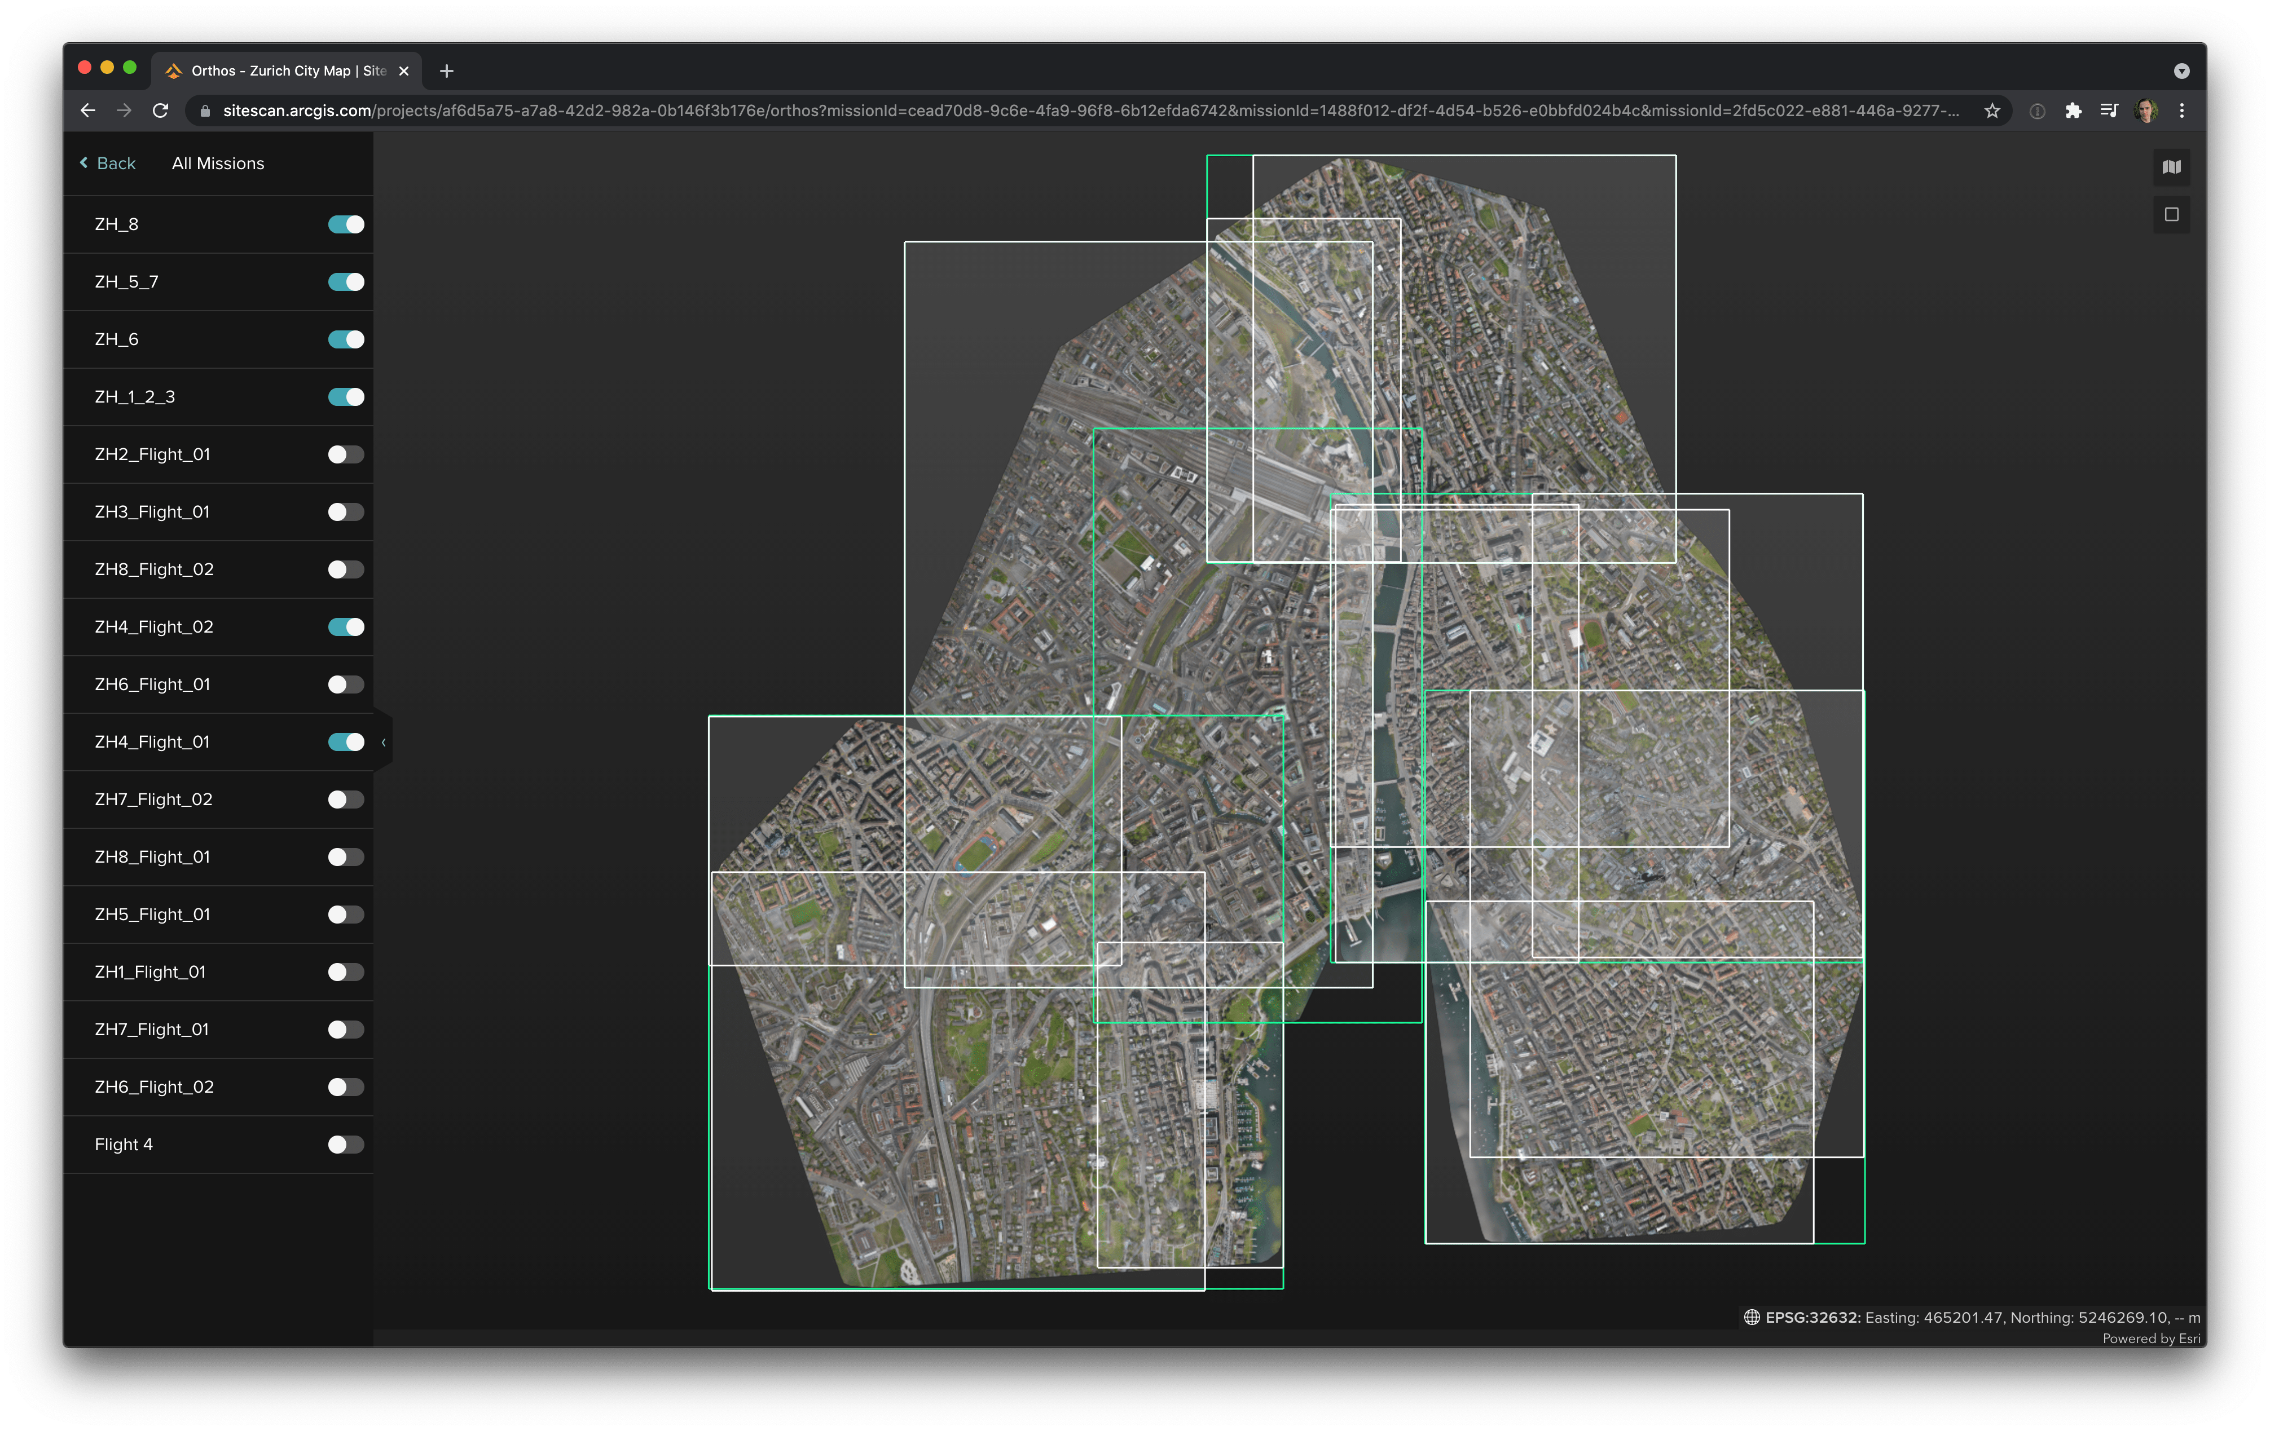Reload the page
This screenshot has height=1431, width=2270.
[x=160, y=111]
